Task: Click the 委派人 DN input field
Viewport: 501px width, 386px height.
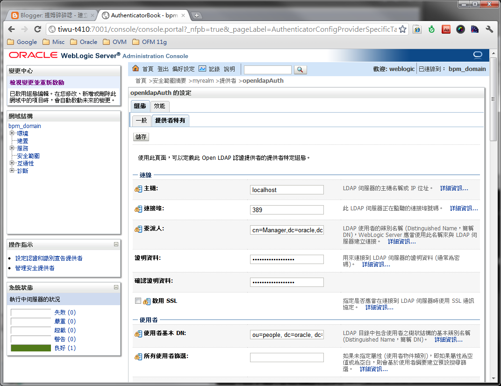Action: click(286, 230)
